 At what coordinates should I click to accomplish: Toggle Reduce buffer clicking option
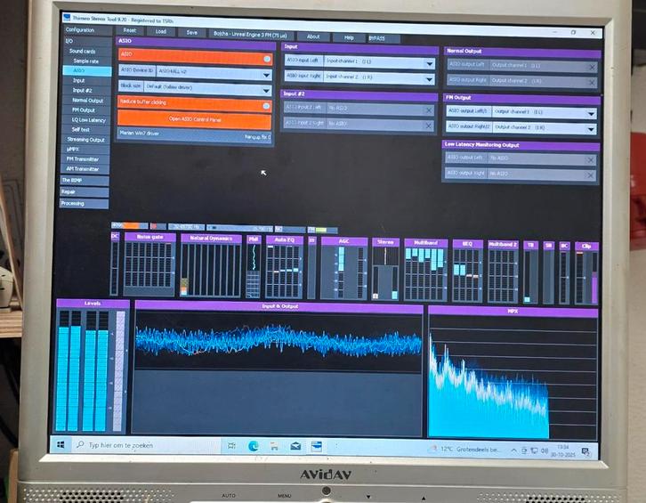[x=266, y=104]
